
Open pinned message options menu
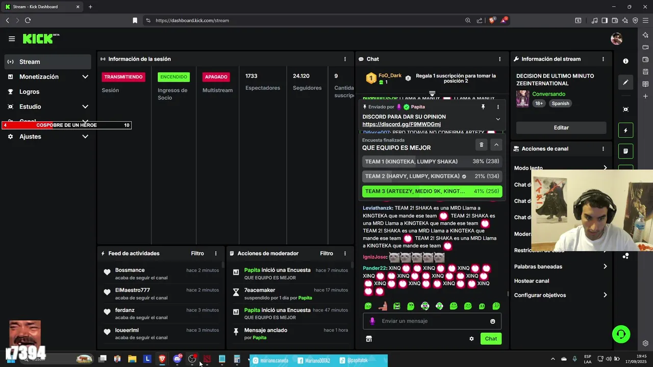[498, 107]
